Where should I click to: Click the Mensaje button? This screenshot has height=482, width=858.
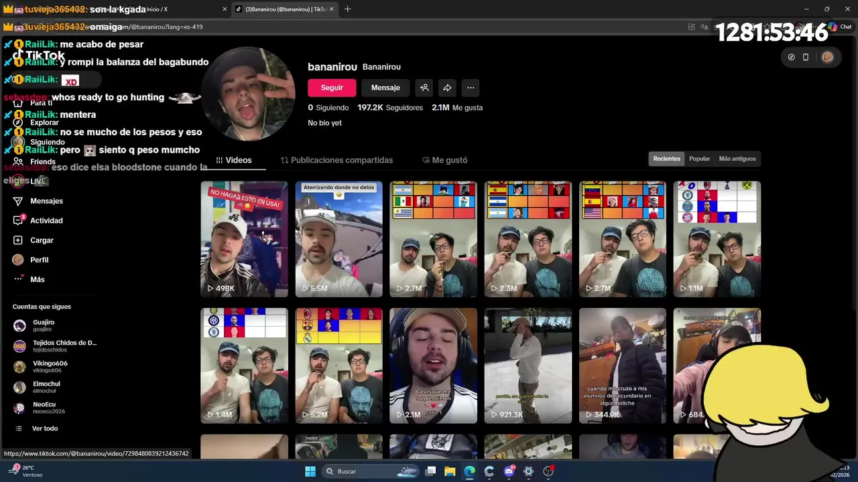pyautogui.click(x=385, y=88)
